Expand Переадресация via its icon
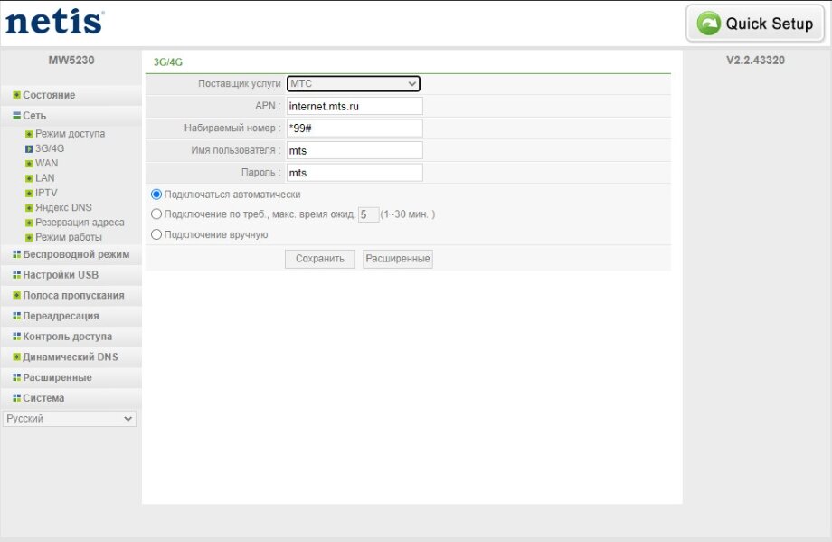The image size is (832, 542). tap(17, 316)
